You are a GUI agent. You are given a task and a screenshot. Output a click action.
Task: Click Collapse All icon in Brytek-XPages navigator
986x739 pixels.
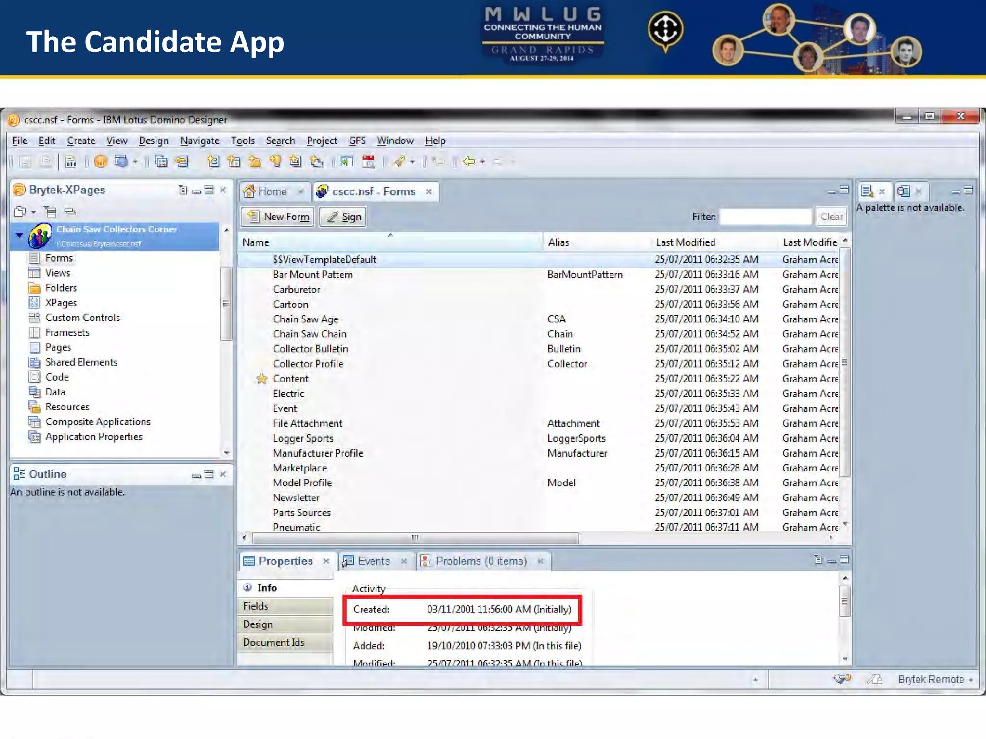(x=50, y=212)
